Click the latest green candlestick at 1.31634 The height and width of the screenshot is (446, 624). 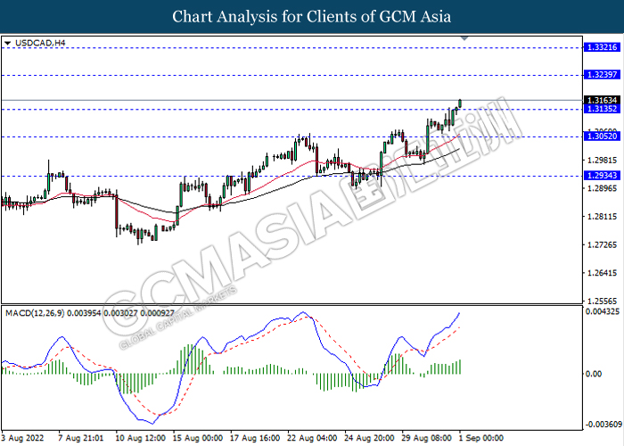pos(460,103)
